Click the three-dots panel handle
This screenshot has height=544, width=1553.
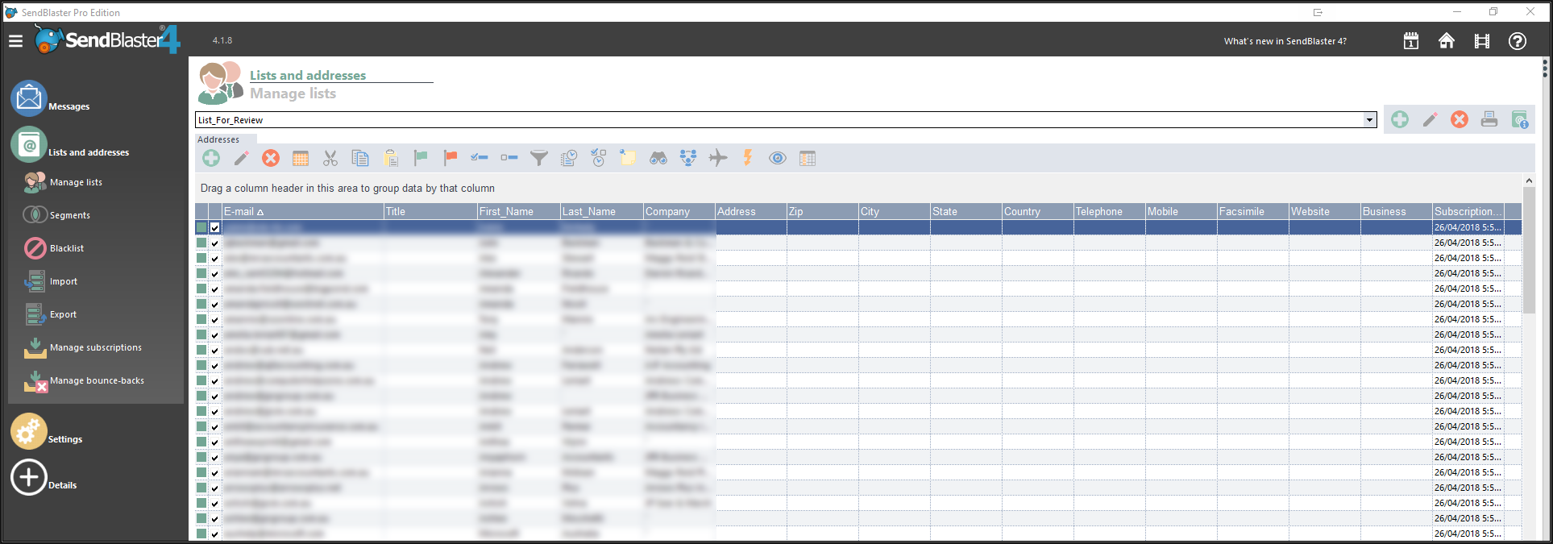click(1545, 68)
